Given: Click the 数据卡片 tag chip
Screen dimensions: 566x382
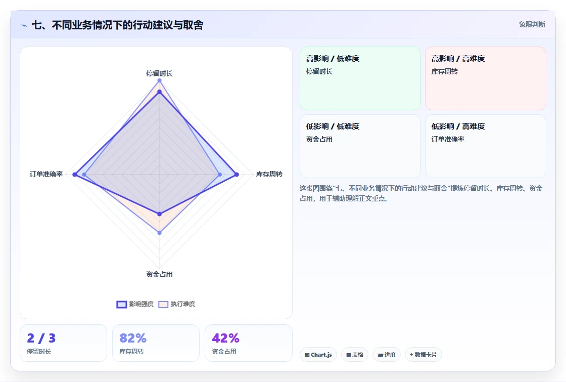Looking at the screenshot, I should (423, 355).
